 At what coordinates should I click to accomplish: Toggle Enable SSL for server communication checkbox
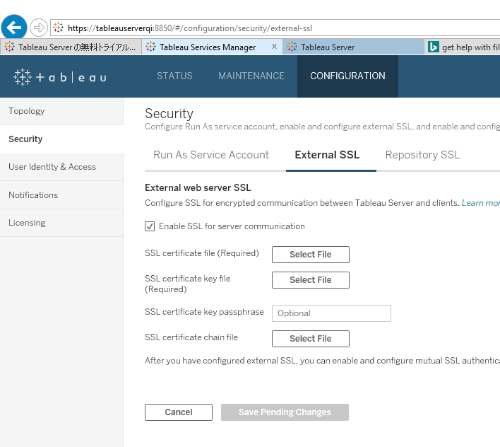[150, 226]
